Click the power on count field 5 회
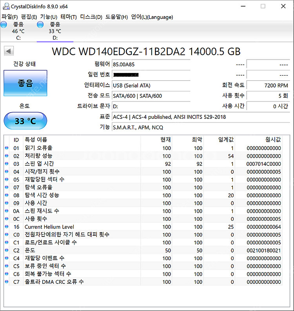 click(268, 96)
